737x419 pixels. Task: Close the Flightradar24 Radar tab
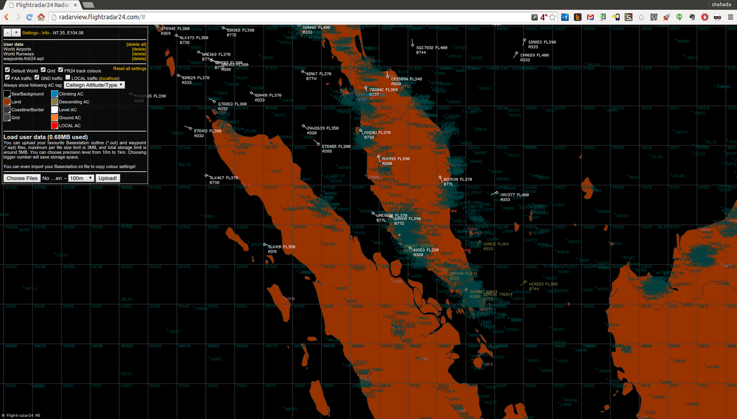[75, 5]
